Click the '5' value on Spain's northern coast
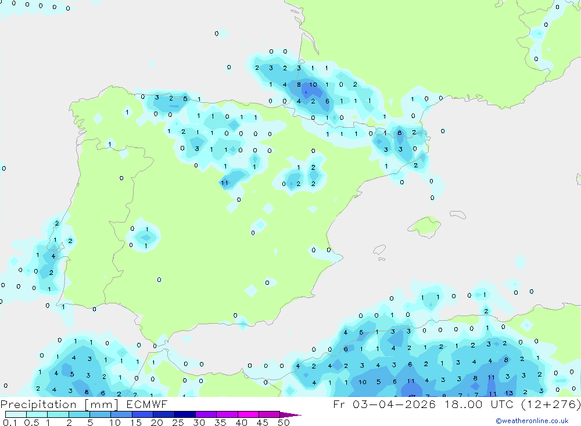This screenshot has width=581, height=426. click(x=185, y=99)
